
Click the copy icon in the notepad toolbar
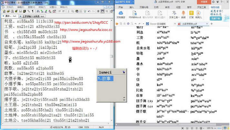(x=73, y=11)
